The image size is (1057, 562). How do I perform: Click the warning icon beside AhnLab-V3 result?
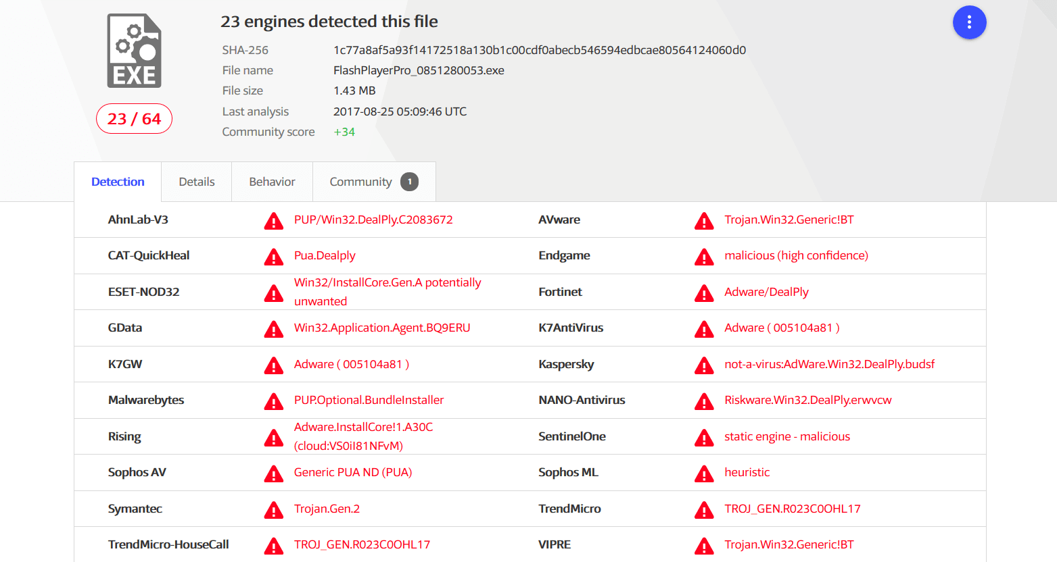(273, 221)
